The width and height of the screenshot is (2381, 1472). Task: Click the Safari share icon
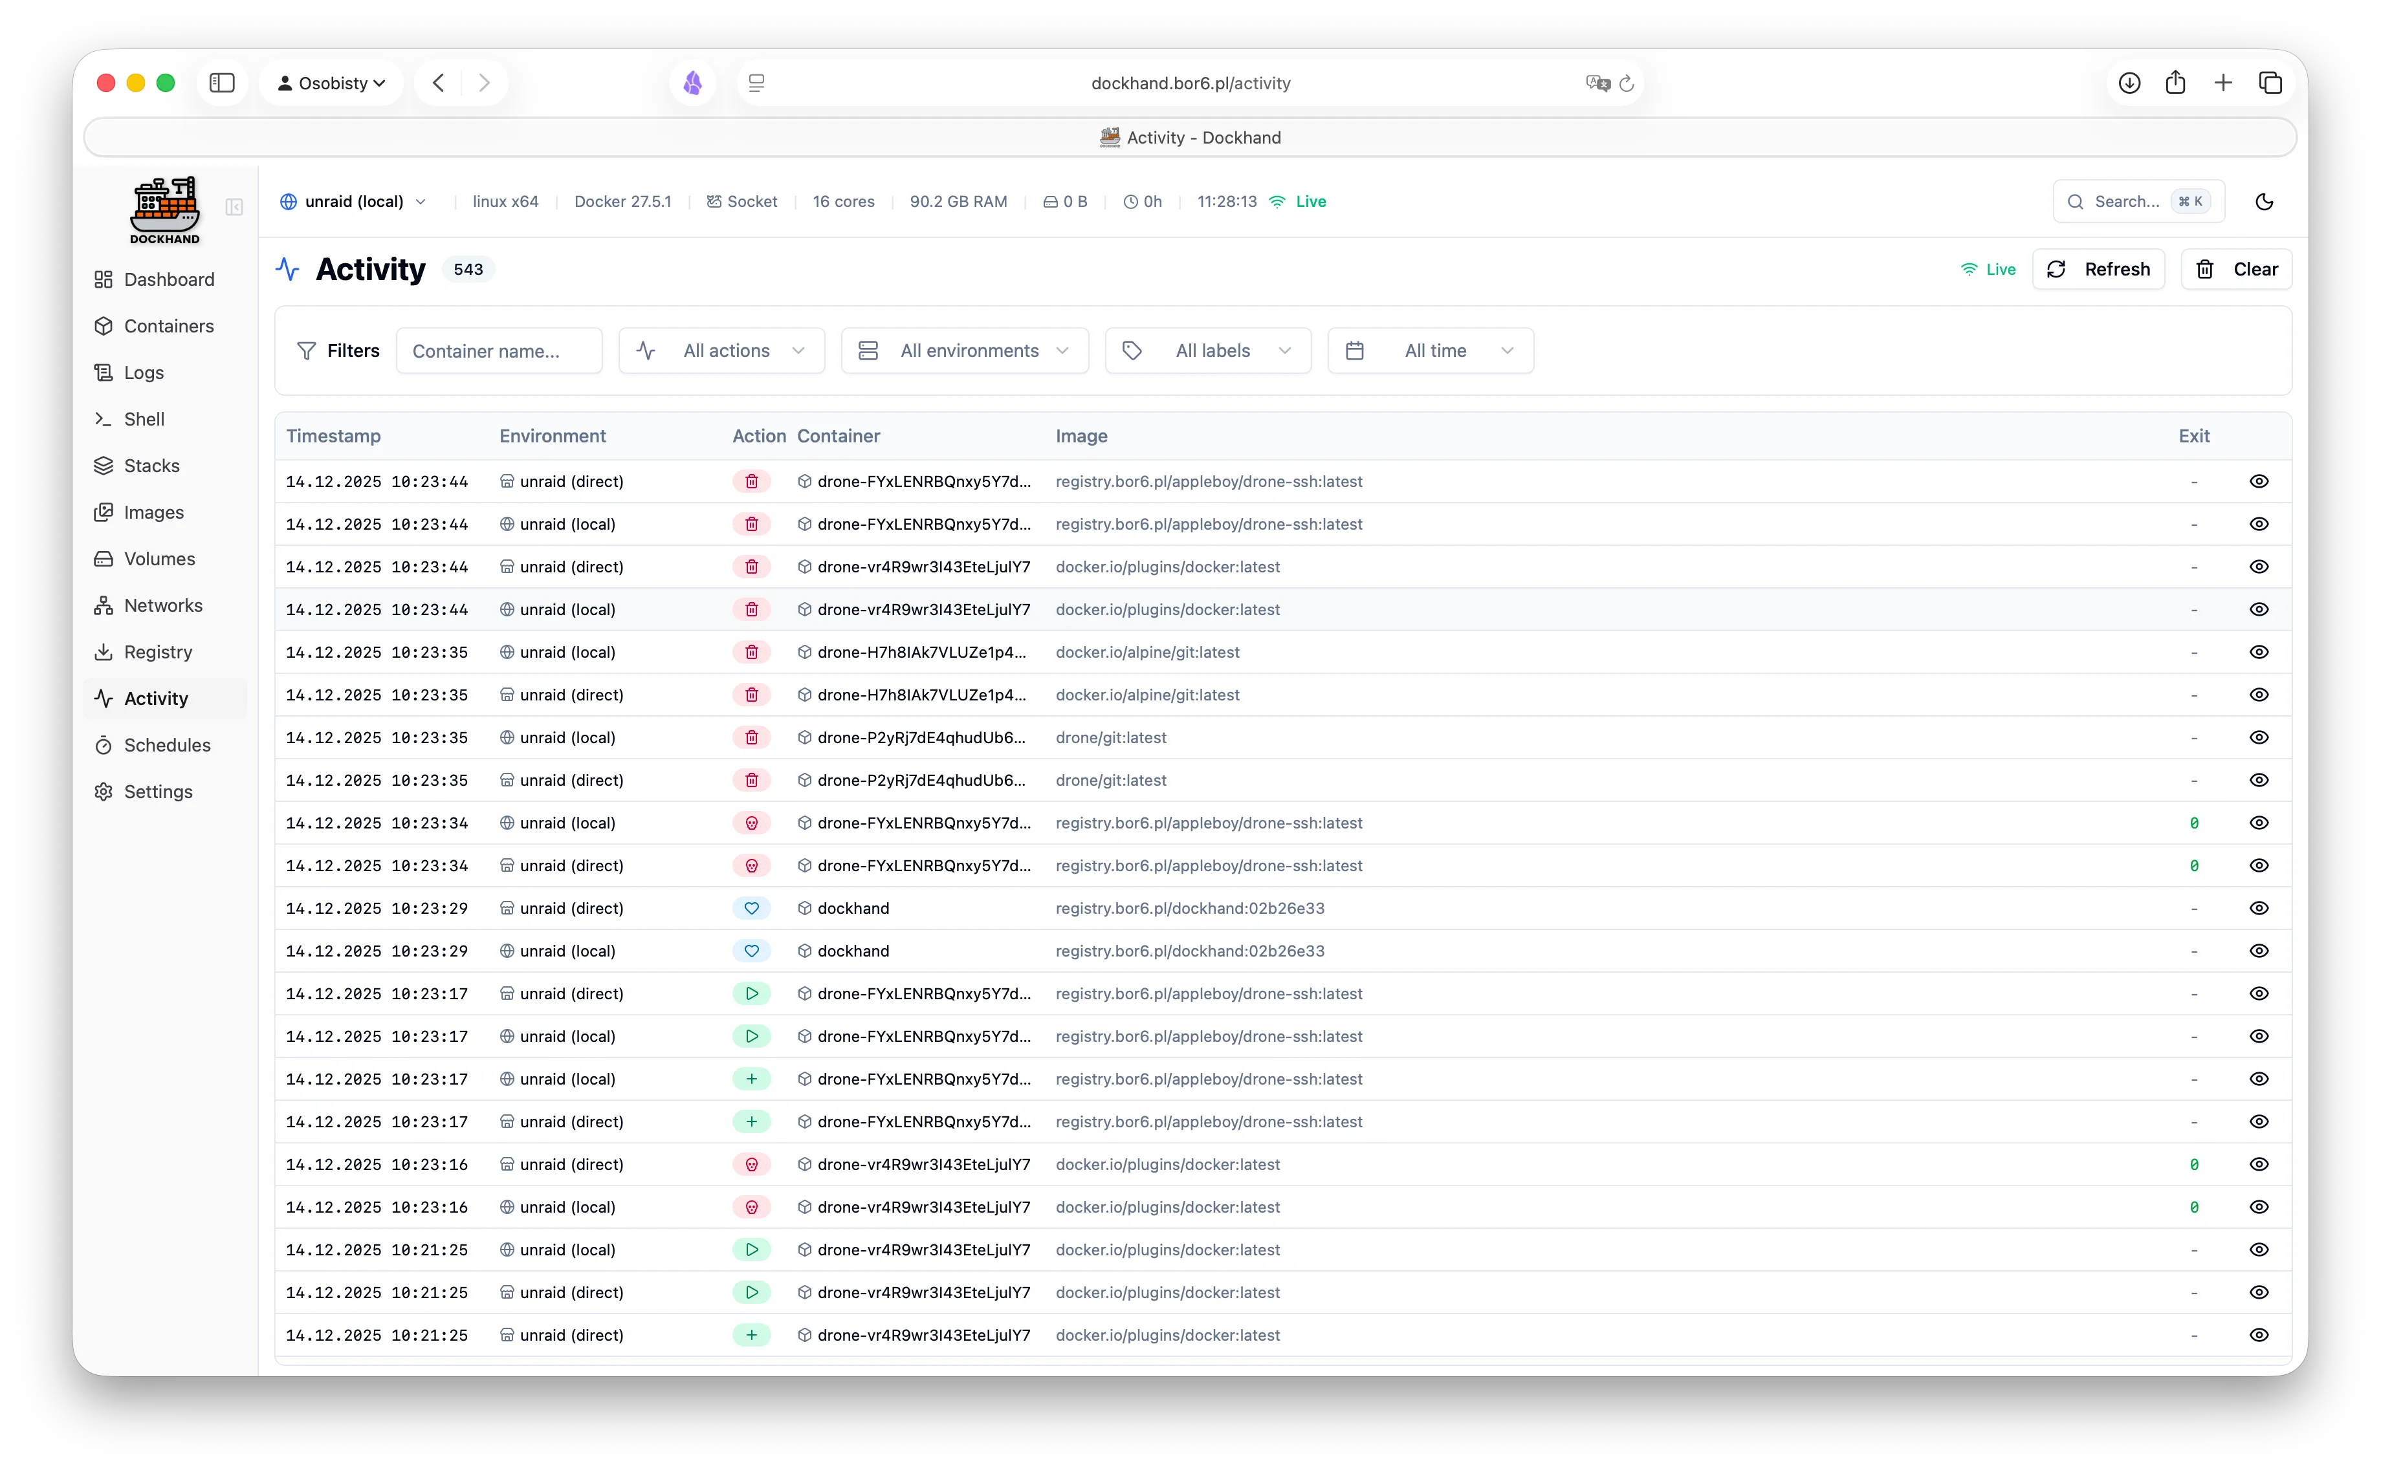coord(2175,83)
